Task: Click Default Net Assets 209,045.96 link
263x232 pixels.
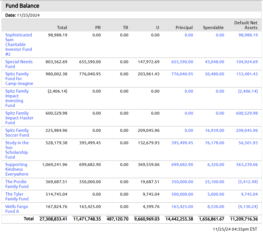Action: click(x=247, y=130)
